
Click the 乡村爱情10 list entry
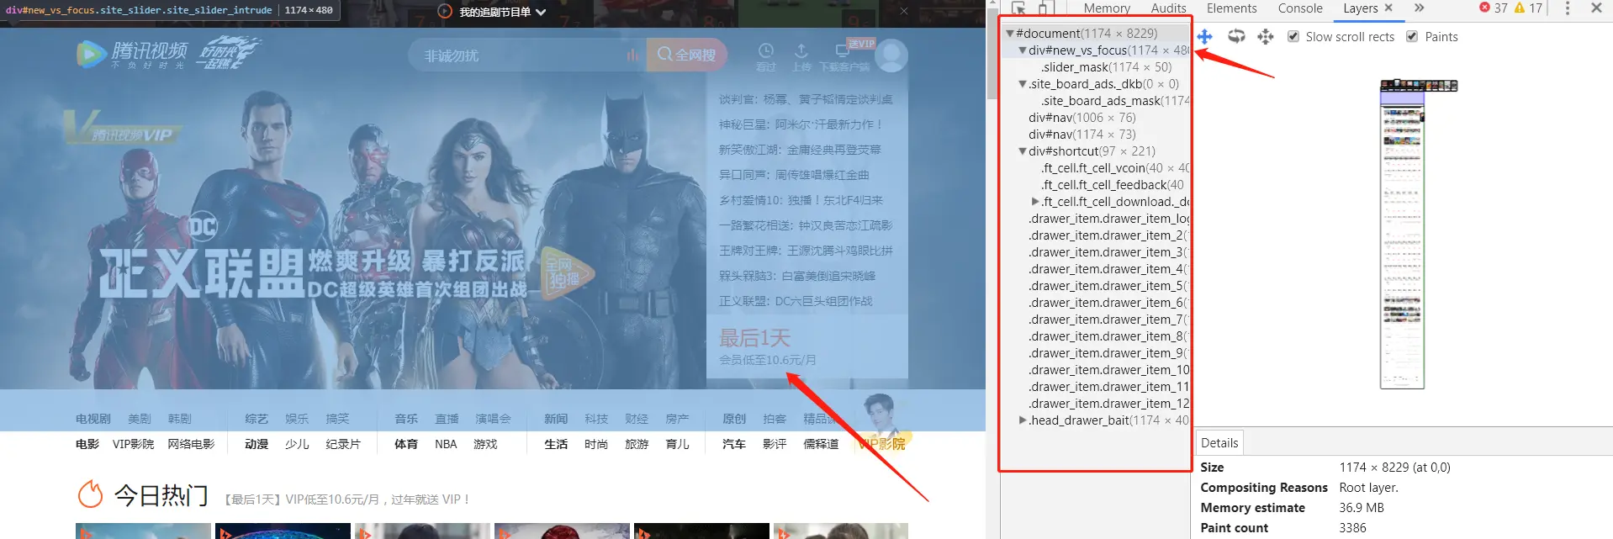coord(801,200)
